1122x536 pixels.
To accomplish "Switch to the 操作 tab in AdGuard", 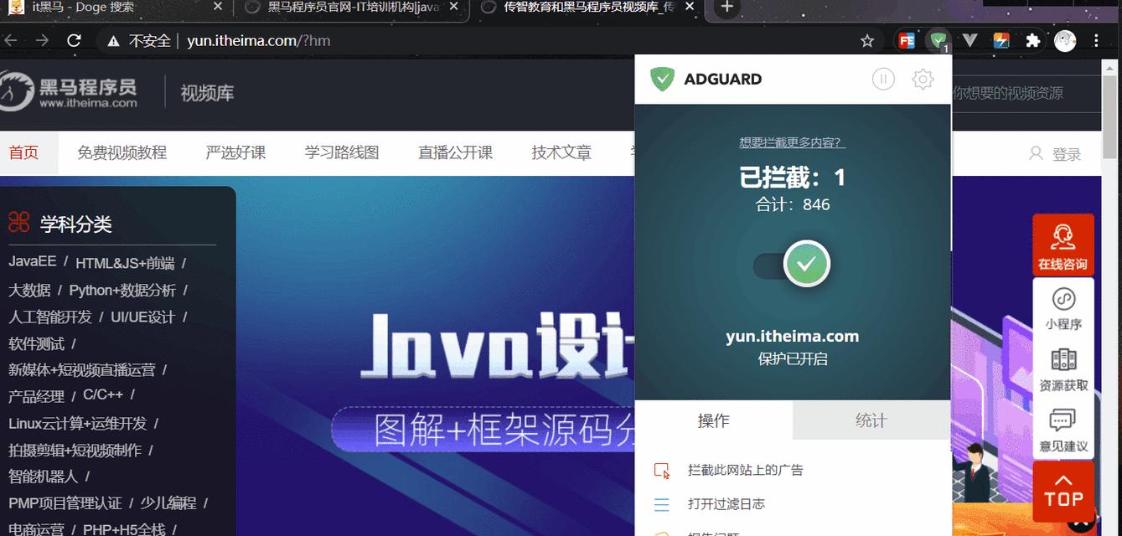I will point(714,420).
